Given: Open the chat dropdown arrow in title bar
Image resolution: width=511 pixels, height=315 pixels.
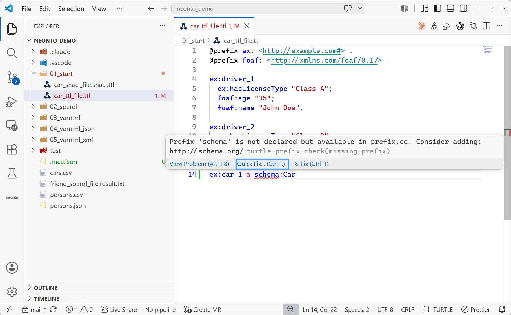Looking at the screenshot, I should click(x=360, y=8).
